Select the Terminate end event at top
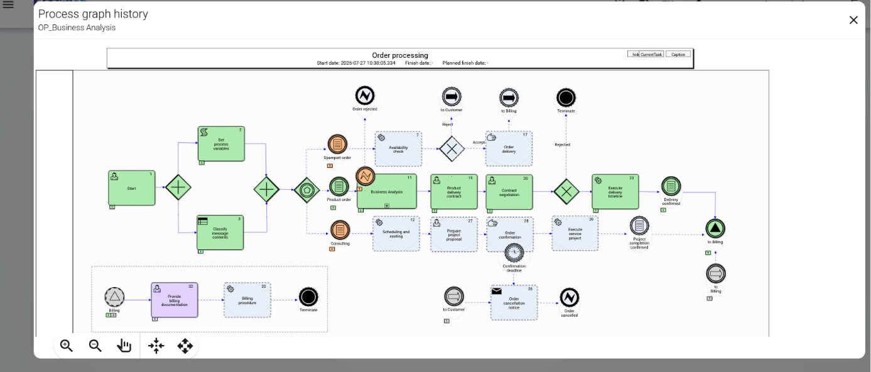 566,97
